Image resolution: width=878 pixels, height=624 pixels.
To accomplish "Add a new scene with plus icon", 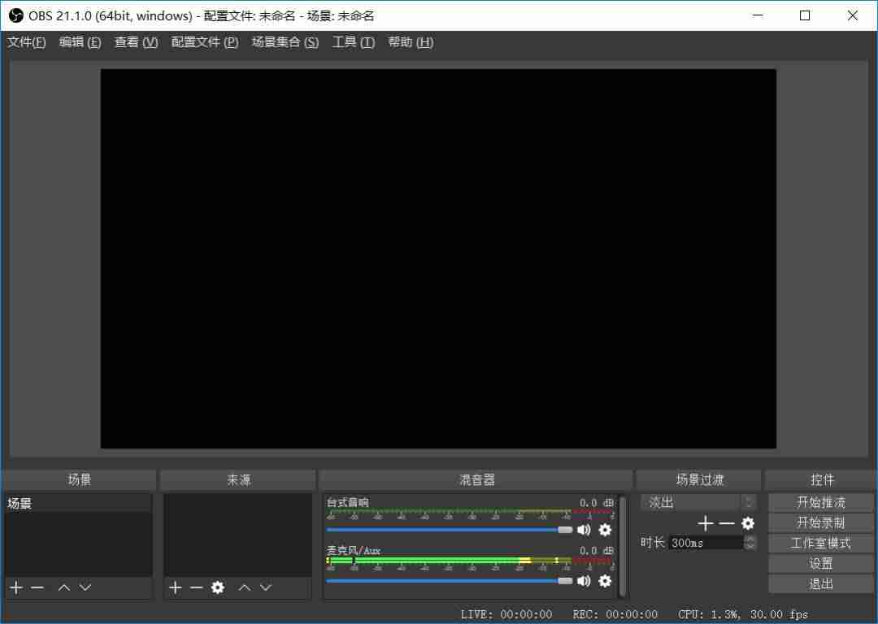I will point(16,587).
